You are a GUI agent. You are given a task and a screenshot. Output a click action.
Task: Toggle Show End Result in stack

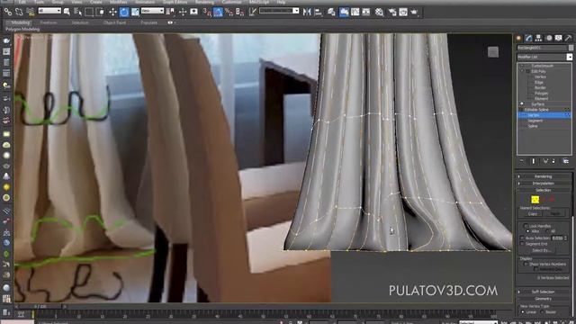[x=534, y=161]
